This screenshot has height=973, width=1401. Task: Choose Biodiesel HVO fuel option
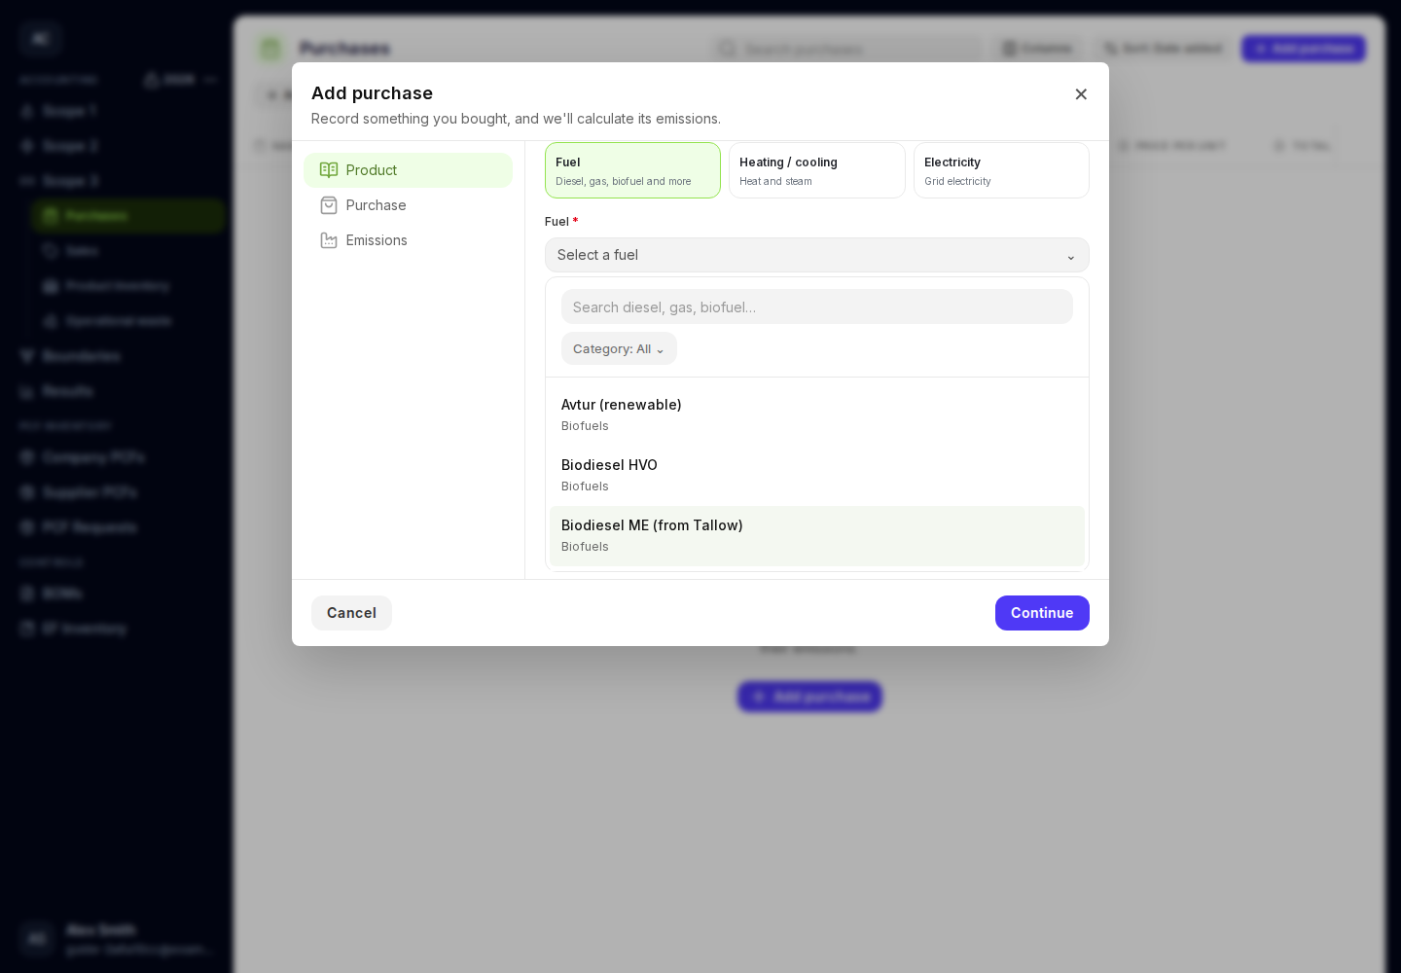(x=817, y=476)
